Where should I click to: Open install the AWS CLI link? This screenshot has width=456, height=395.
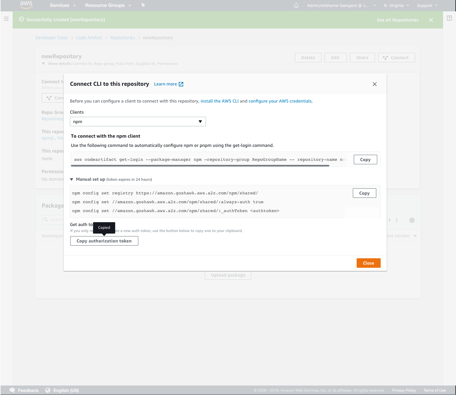(x=220, y=101)
